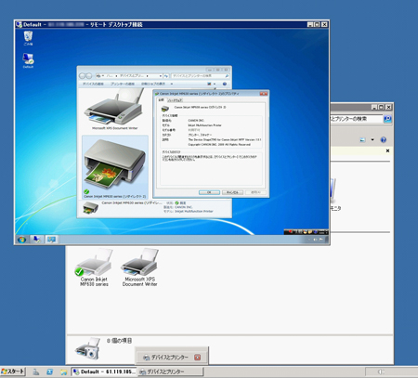Click the "デバイスとプリンター" thumbnail preview label

click(169, 358)
